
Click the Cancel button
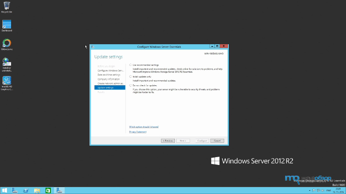click(217, 141)
